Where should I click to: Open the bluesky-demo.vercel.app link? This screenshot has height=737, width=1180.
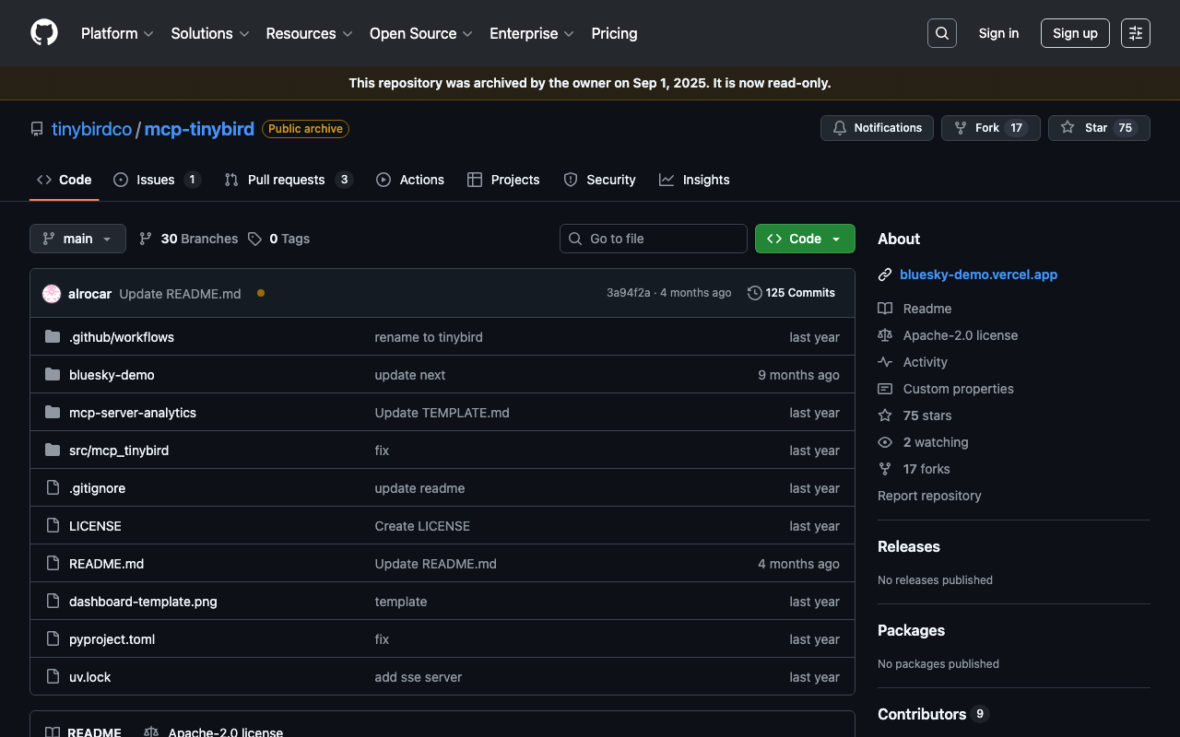coord(978,275)
